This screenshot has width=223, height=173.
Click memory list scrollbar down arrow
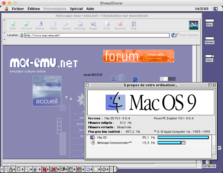coord(214,152)
